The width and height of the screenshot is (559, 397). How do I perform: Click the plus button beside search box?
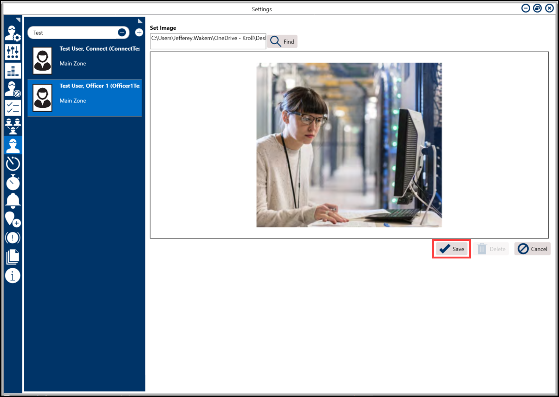pyautogui.click(x=139, y=33)
